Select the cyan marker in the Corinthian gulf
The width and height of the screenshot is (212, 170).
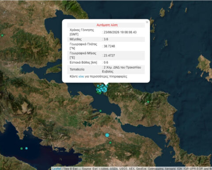click(x=26, y=148)
